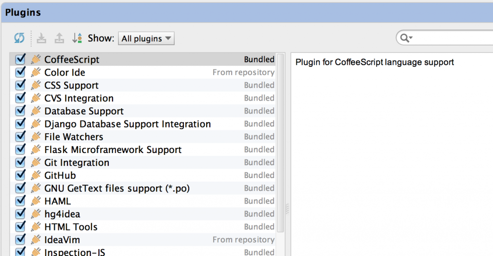Click the Git Integration plug icon
The height and width of the screenshot is (256, 493).
tap(36, 162)
